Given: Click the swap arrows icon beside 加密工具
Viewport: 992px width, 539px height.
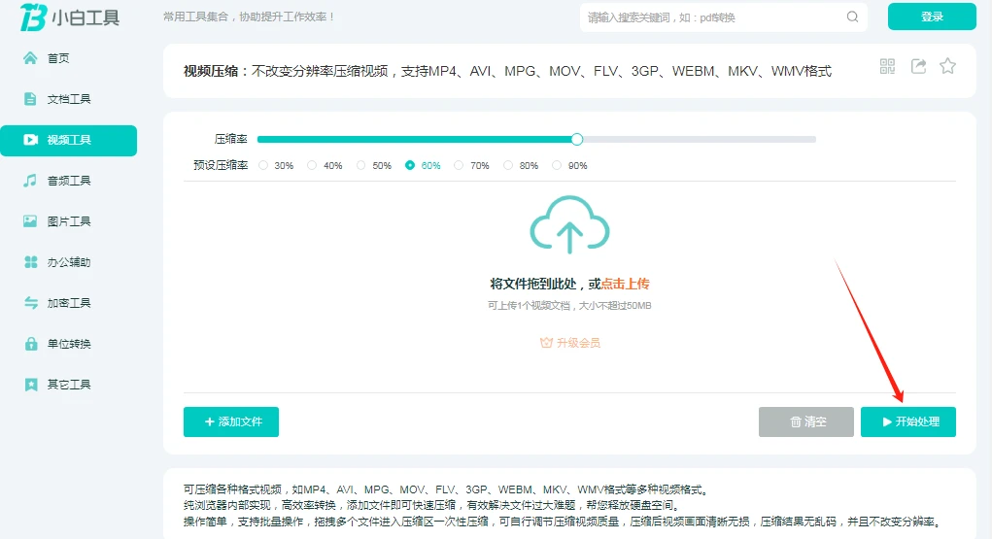Looking at the screenshot, I should [x=30, y=302].
